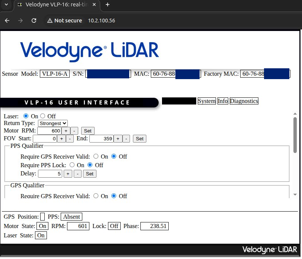The image size is (302, 259).
Task: Click the footer Velodyne LiDAR logo
Action: tap(270, 250)
